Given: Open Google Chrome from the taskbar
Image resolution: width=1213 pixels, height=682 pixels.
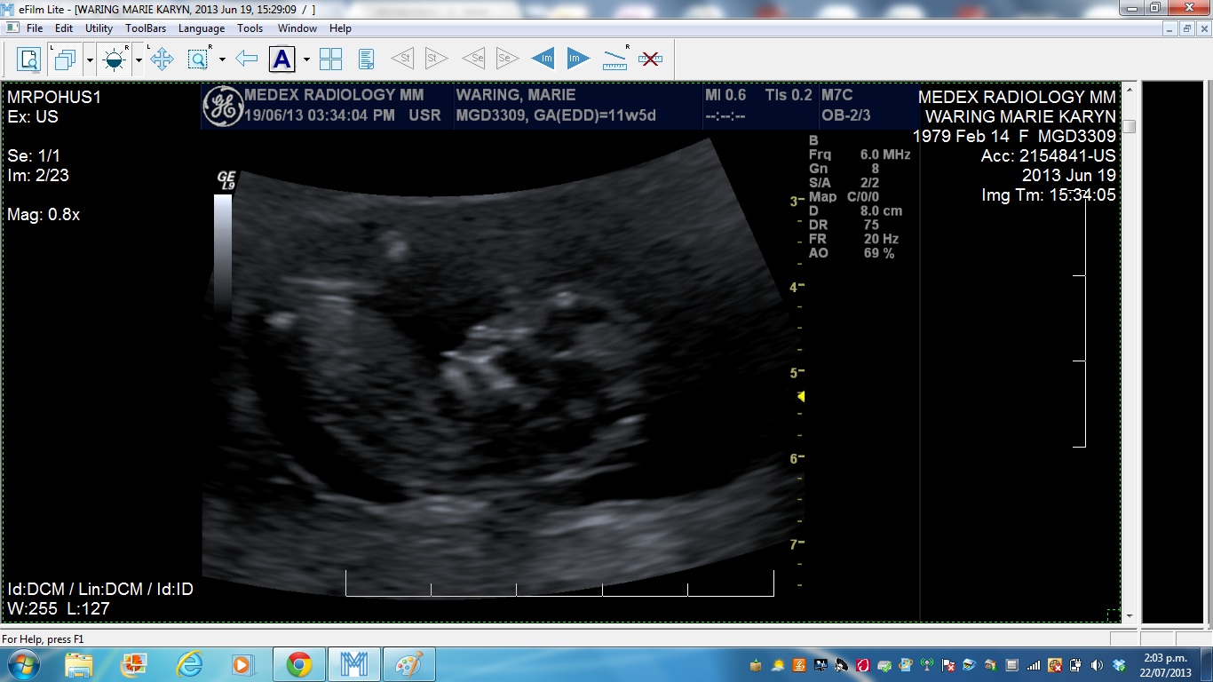Looking at the screenshot, I should 298,664.
